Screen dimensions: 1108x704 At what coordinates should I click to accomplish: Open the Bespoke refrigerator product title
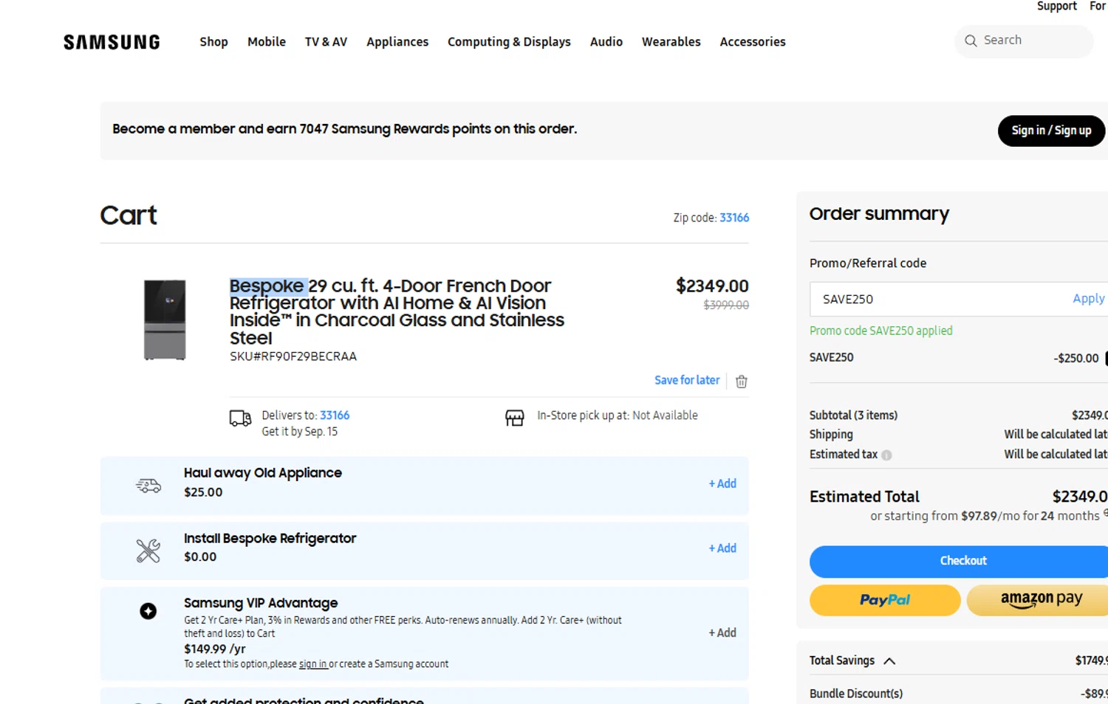(397, 311)
